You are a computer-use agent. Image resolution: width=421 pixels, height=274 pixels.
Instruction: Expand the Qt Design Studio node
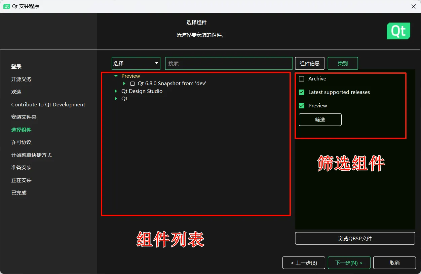click(x=116, y=91)
